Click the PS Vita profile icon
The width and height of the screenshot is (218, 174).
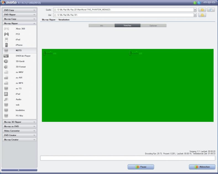[x=6, y=116]
